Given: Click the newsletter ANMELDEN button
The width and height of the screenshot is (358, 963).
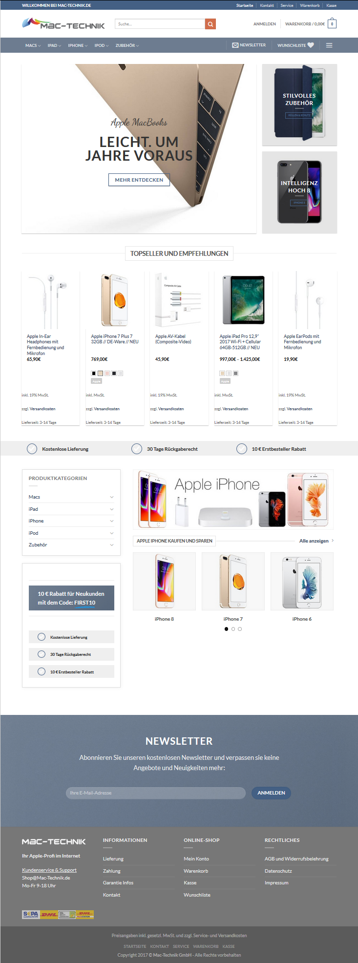Looking at the screenshot, I should click(271, 793).
